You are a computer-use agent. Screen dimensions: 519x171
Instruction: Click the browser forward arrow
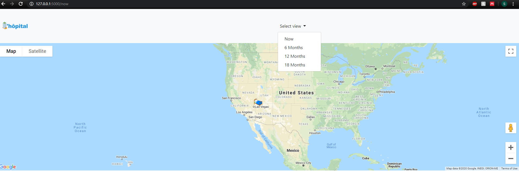tap(12, 4)
